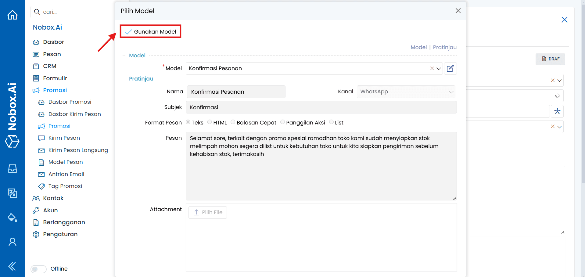The image size is (585, 277).
Task: Click the edit pencil beside the Model field
Action: [x=450, y=68]
